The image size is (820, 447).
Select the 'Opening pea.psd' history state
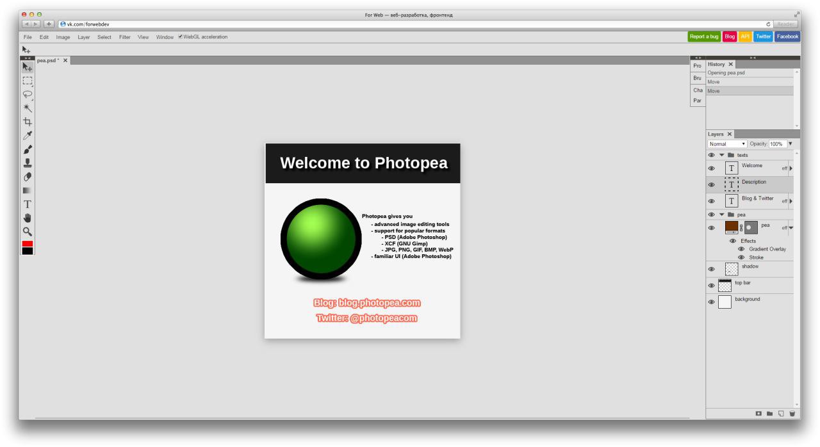click(750, 73)
